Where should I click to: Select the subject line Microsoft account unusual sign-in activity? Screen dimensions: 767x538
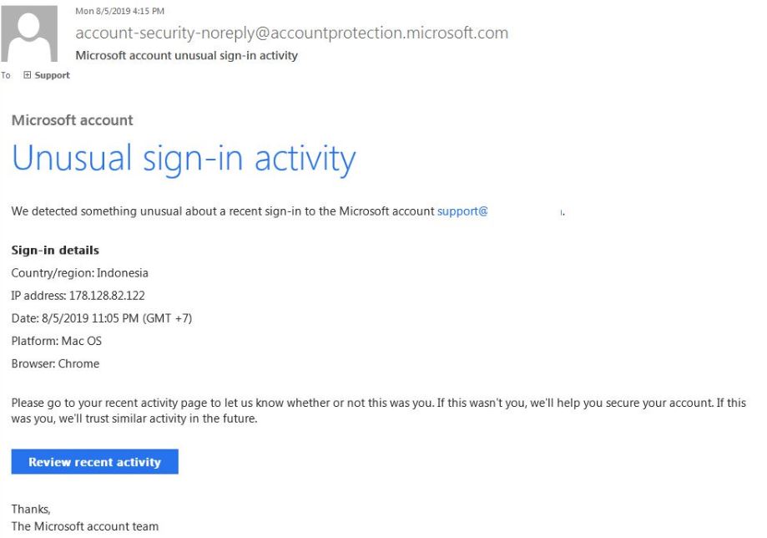[186, 56]
